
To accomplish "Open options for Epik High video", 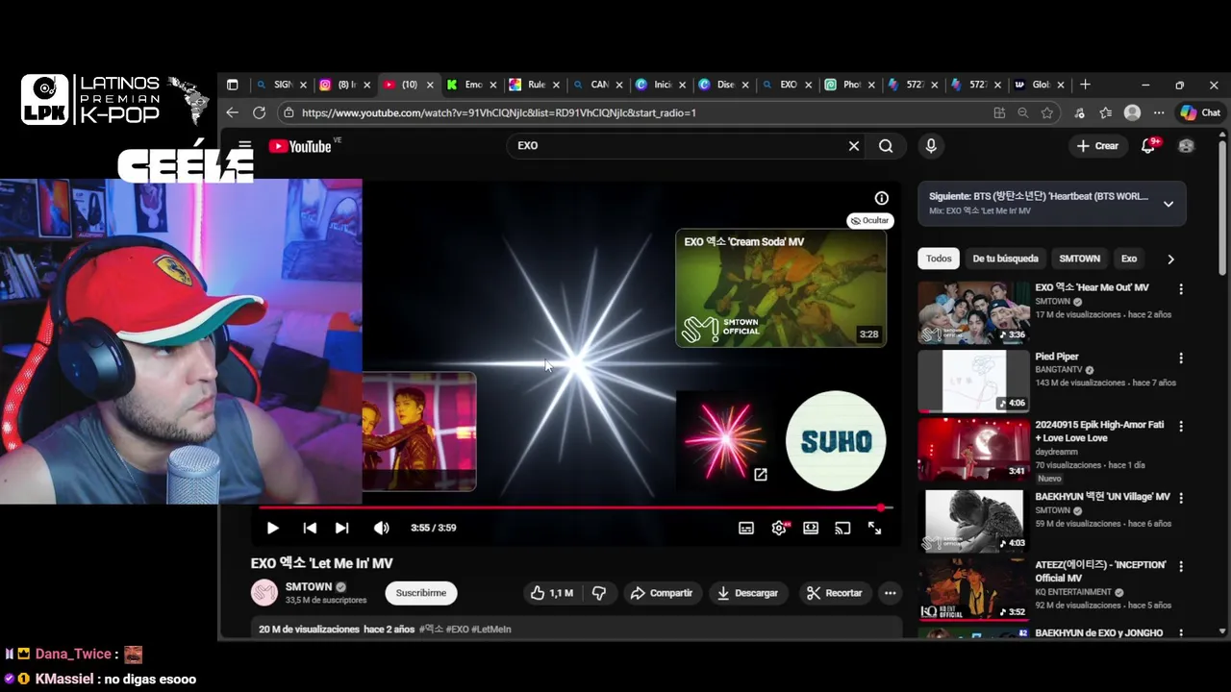I will tap(1181, 426).
